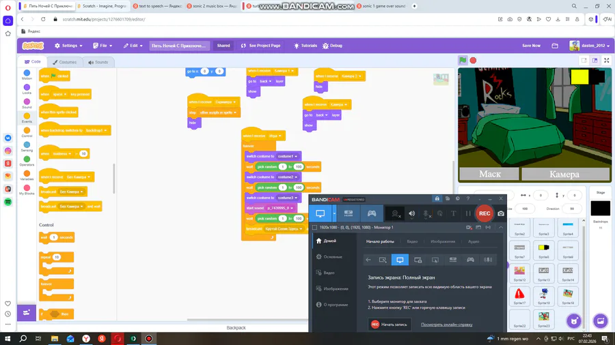Open Scratch Tutorials
This screenshot has height=345, width=615.
(x=305, y=46)
